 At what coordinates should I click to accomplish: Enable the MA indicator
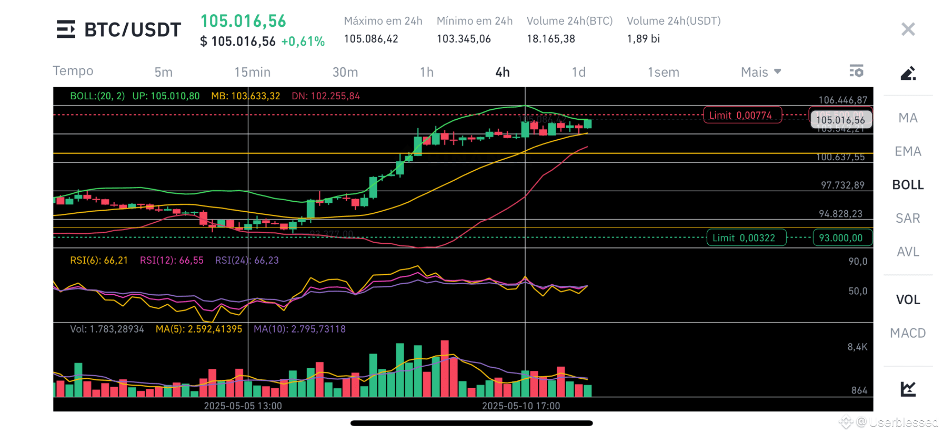[908, 118]
